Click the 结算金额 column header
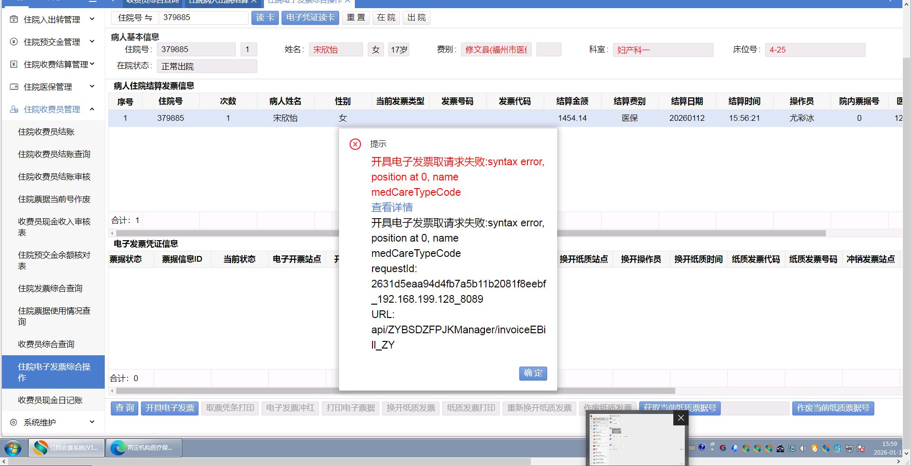The image size is (911, 466). click(572, 101)
